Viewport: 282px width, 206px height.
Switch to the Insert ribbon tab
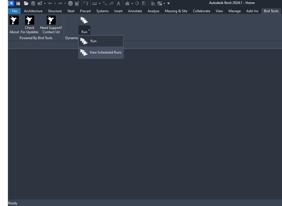[x=118, y=11]
